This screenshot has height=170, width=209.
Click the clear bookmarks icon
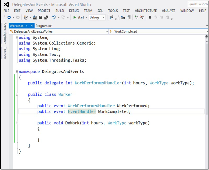167,17
